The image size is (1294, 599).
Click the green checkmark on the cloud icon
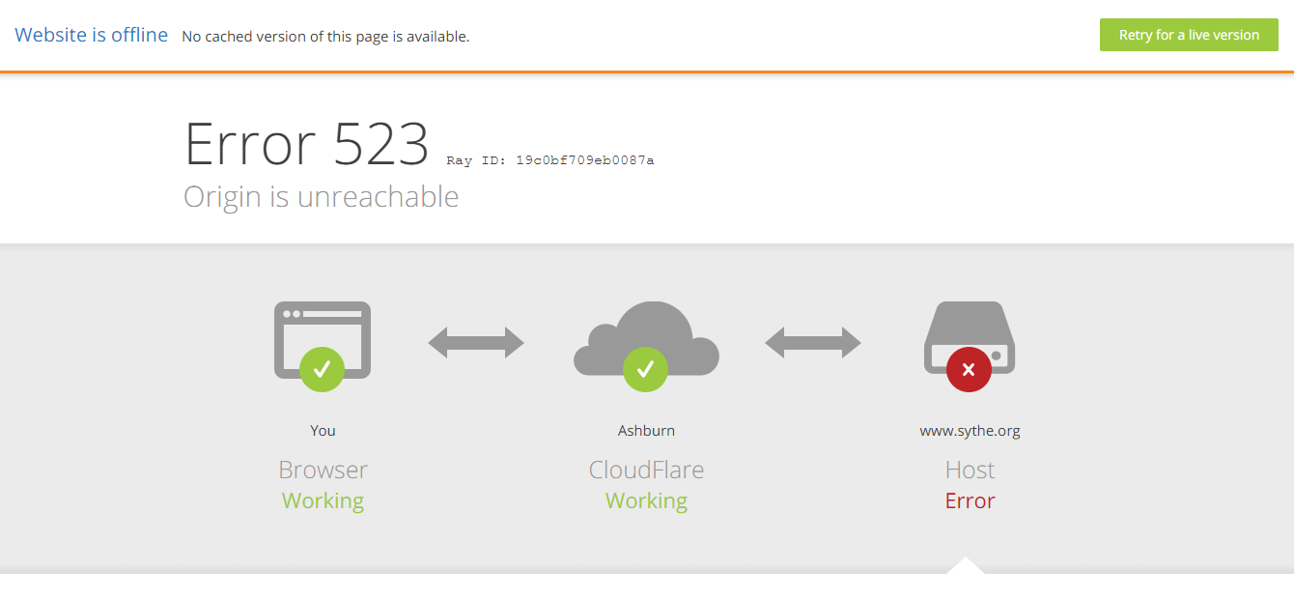(x=646, y=369)
